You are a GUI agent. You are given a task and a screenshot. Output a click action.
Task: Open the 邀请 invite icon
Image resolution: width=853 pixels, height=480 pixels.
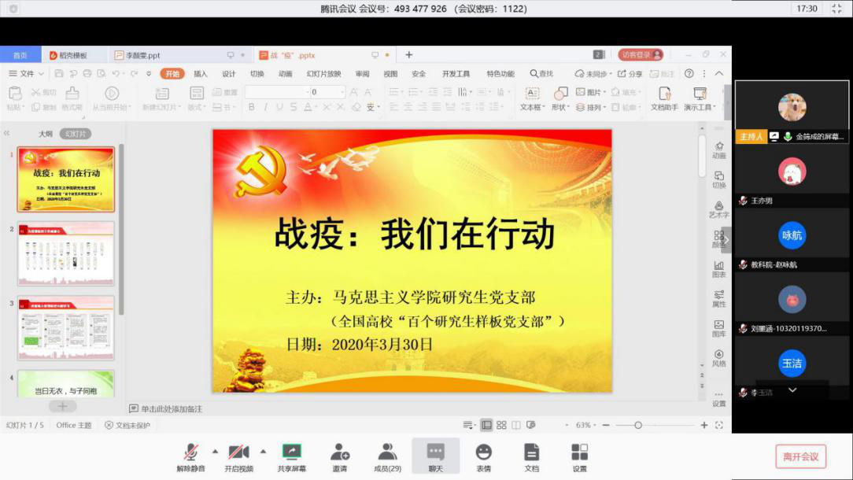tap(339, 457)
